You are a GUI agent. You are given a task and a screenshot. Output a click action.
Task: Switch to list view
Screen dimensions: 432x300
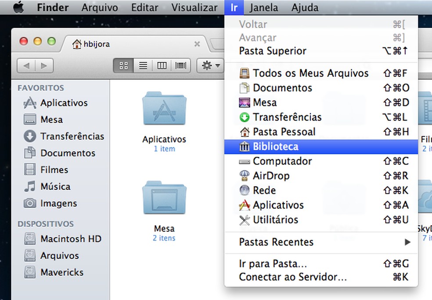pos(143,66)
